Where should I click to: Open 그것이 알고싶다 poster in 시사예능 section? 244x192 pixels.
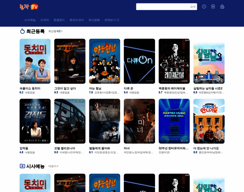70,183
